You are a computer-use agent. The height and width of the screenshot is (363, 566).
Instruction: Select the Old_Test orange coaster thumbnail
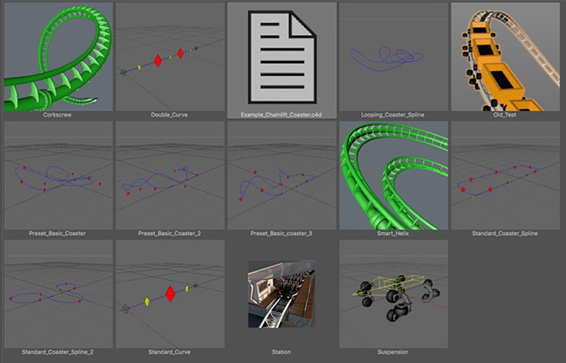(x=505, y=57)
